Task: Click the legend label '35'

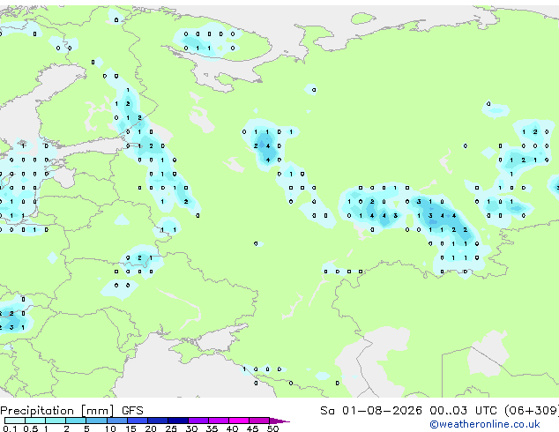Action: point(212,428)
